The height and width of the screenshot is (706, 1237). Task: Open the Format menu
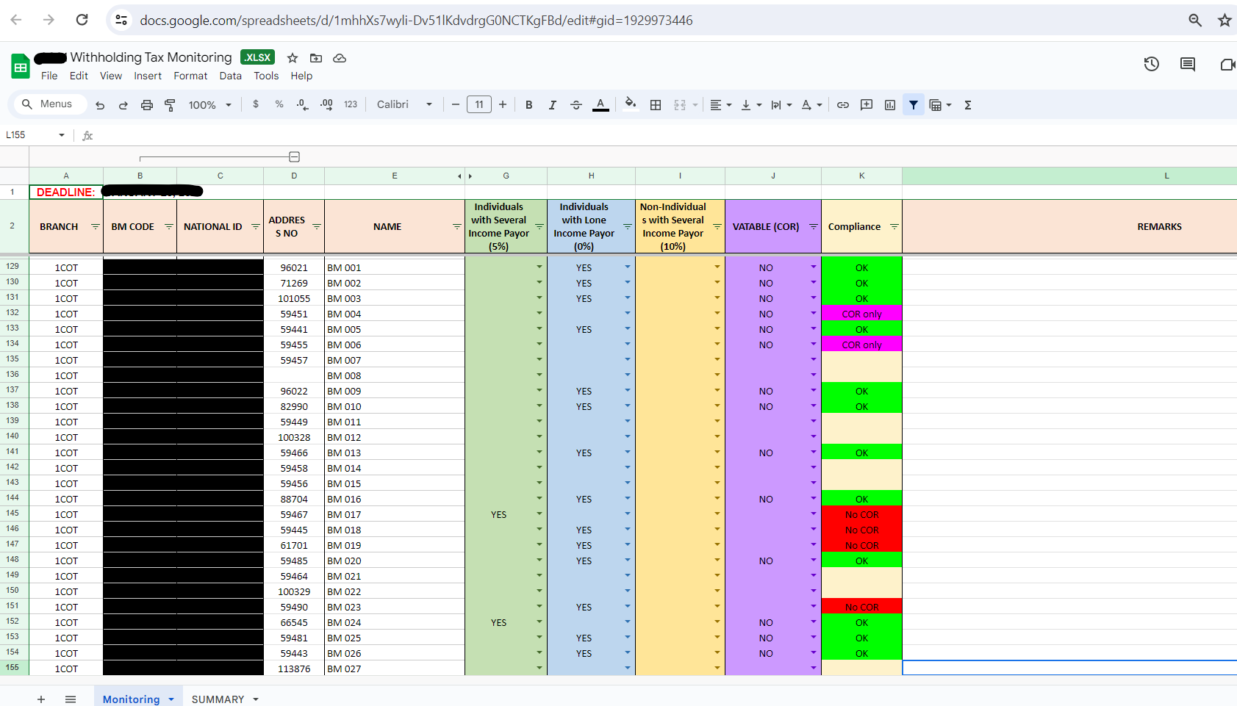tap(190, 76)
